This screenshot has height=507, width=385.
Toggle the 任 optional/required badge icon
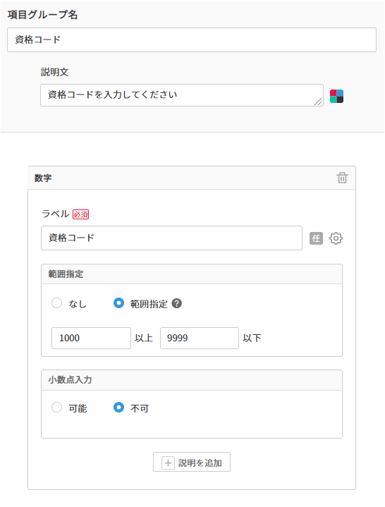point(316,238)
